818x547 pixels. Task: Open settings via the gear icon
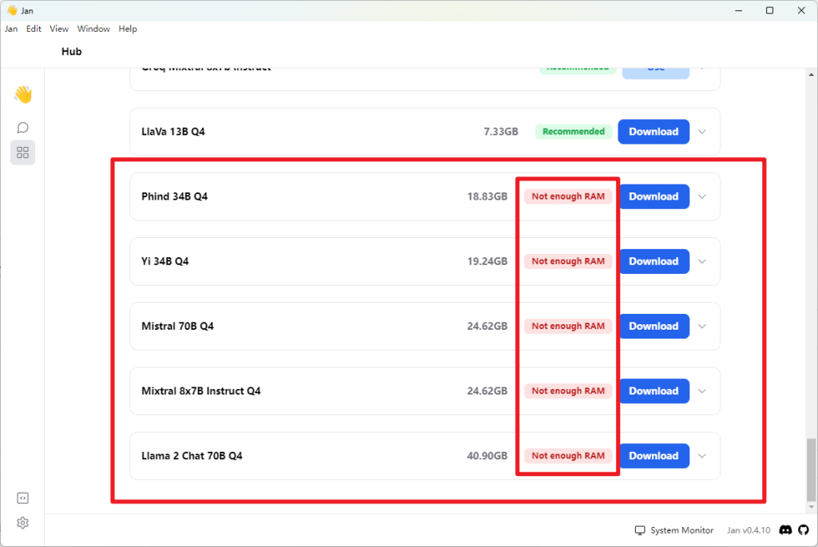(22, 523)
